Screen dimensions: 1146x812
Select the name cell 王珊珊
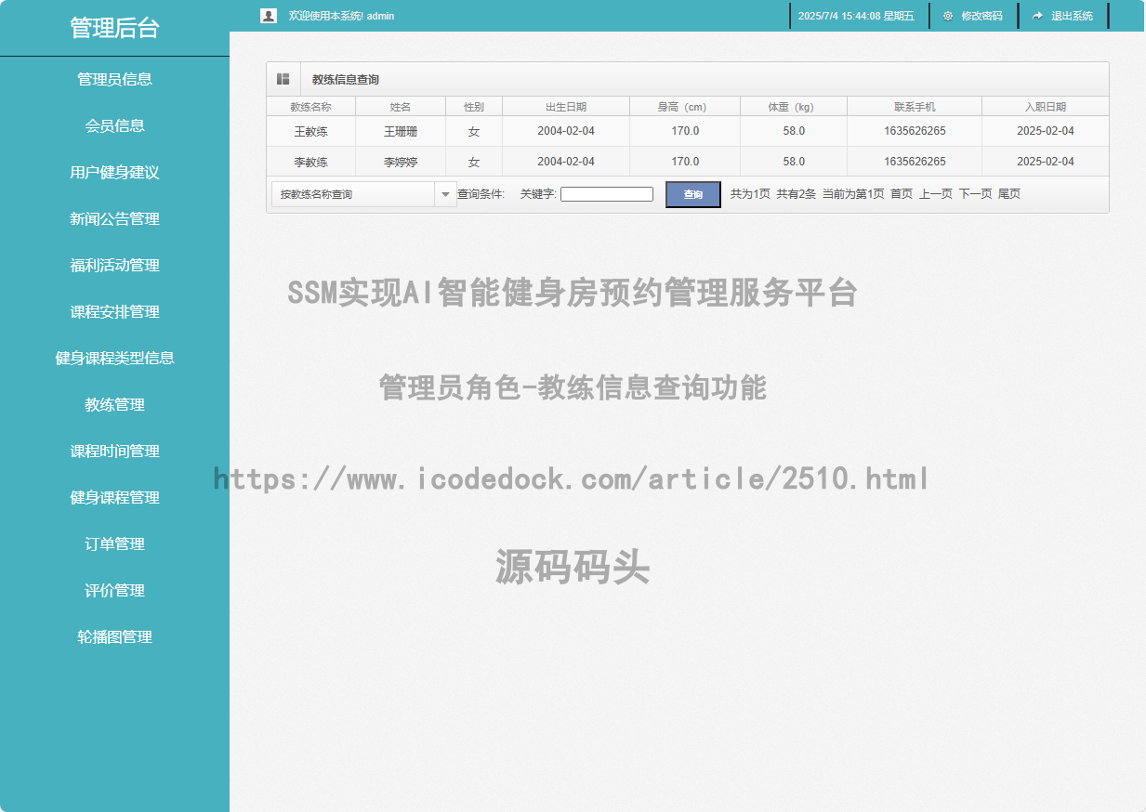tap(401, 131)
